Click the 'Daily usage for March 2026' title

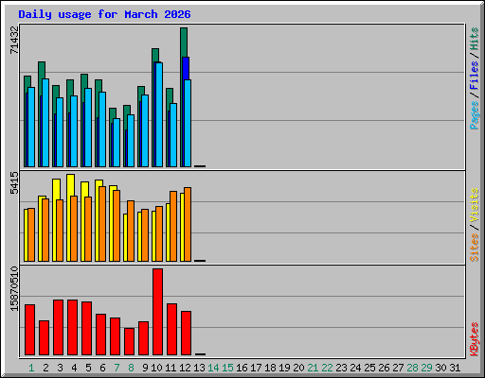[x=104, y=14]
